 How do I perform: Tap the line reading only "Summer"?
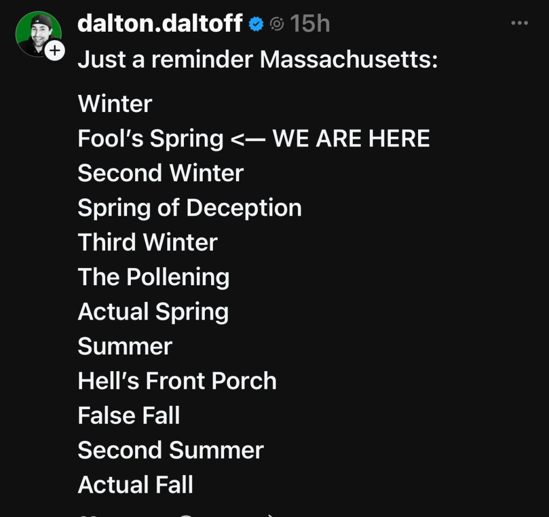point(125,346)
